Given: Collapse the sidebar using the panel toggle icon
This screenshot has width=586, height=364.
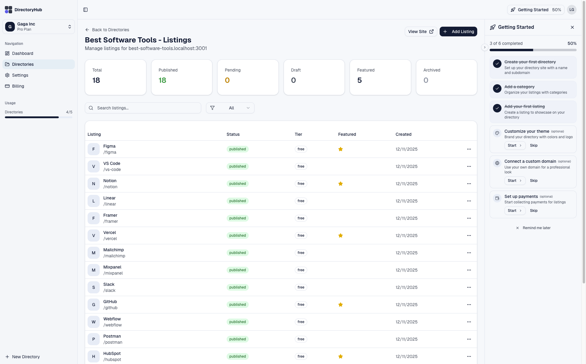Looking at the screenshot, I should point(85,10).
